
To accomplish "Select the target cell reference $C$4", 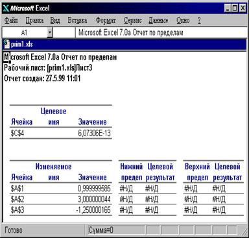I will tap(18, 133).
